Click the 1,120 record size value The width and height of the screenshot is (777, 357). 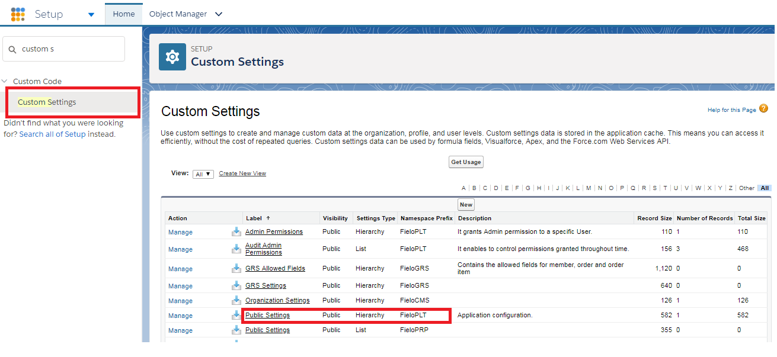664,268
